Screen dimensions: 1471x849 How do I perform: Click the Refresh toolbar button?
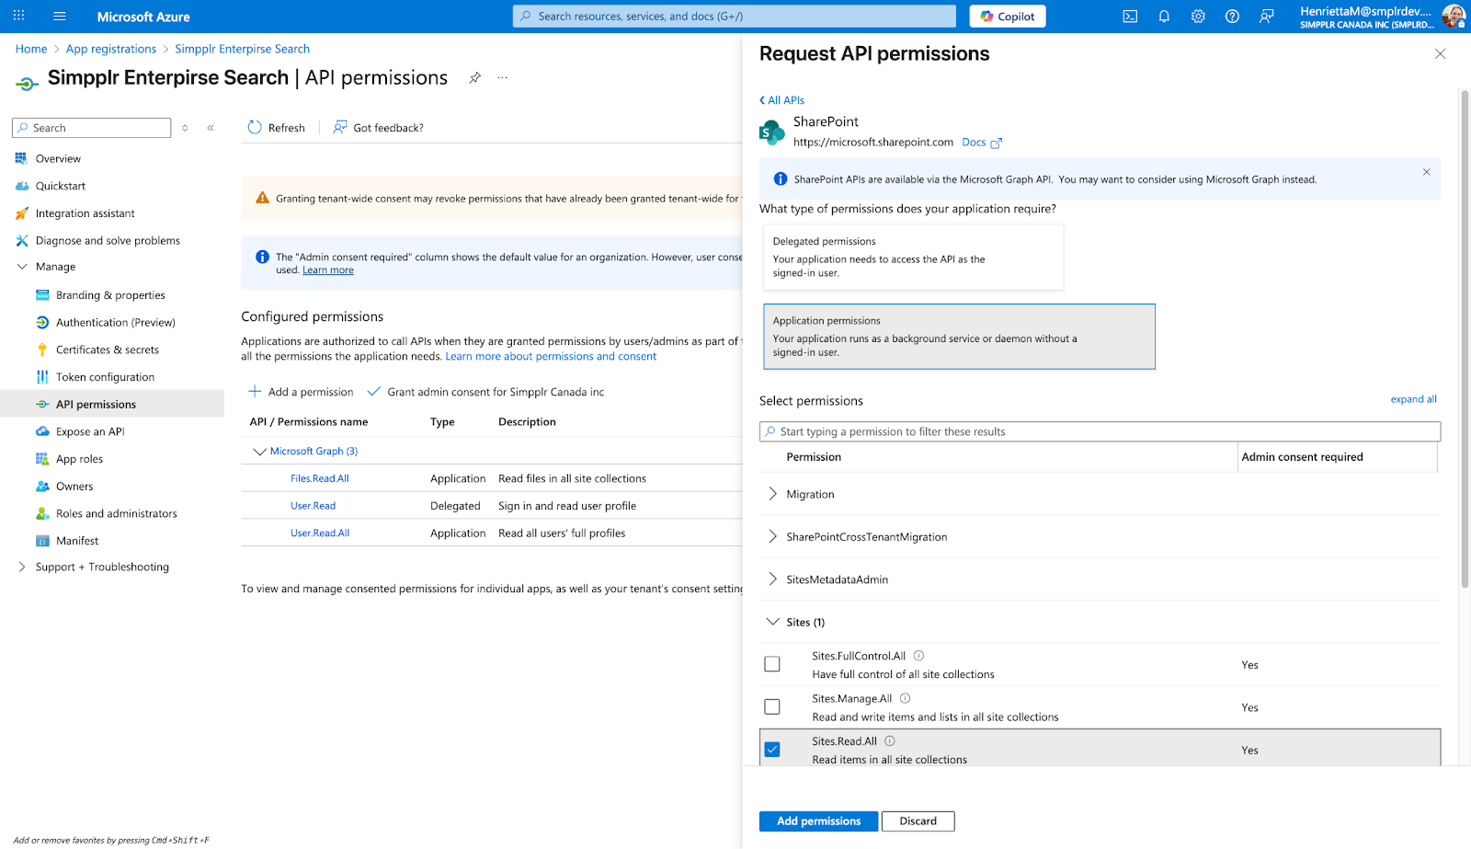[x=277, y=128]
